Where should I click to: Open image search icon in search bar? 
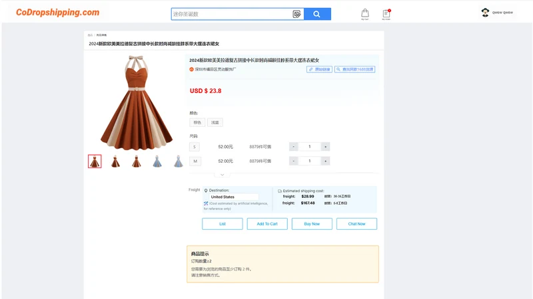pos(296,14)
